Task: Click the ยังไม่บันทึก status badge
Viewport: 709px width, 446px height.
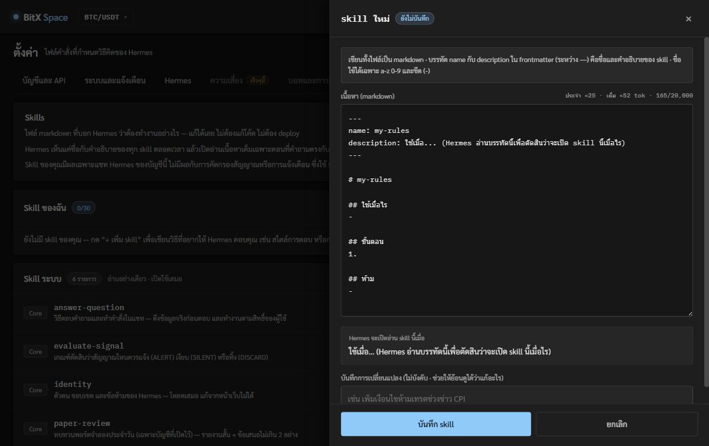Action: coord(415,19)
